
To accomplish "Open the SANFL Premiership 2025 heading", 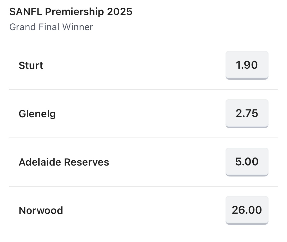I will pyautogui.click(x=71, y=12).
